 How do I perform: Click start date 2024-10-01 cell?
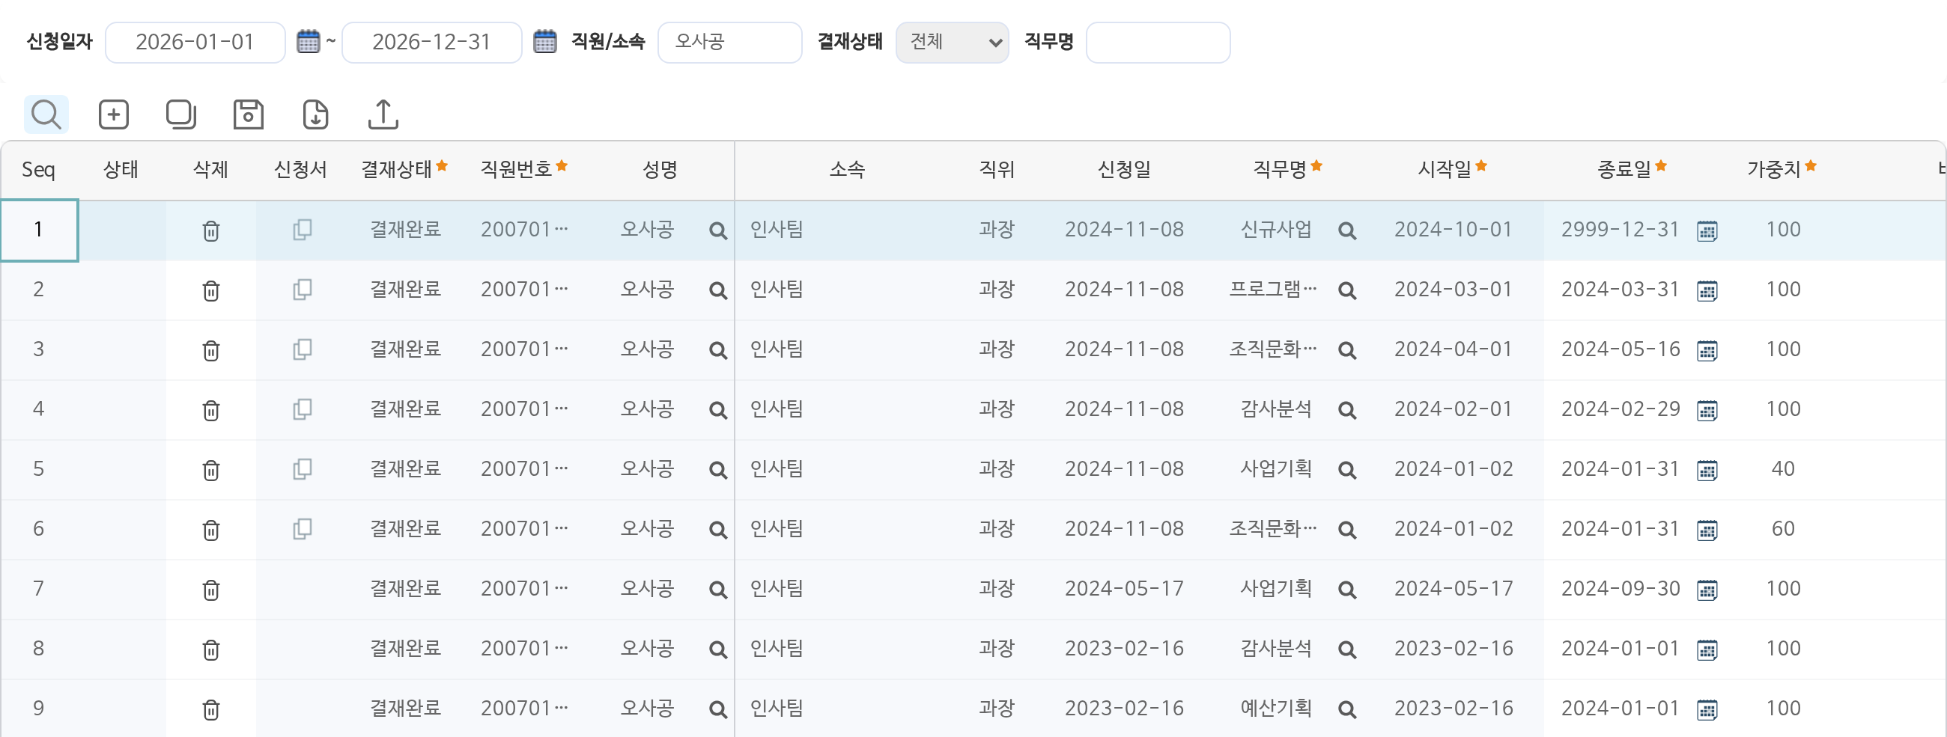(1453, 230)
